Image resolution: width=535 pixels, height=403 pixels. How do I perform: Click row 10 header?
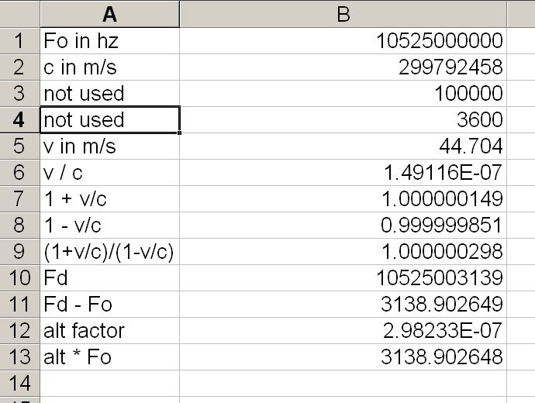click(19, 278)
